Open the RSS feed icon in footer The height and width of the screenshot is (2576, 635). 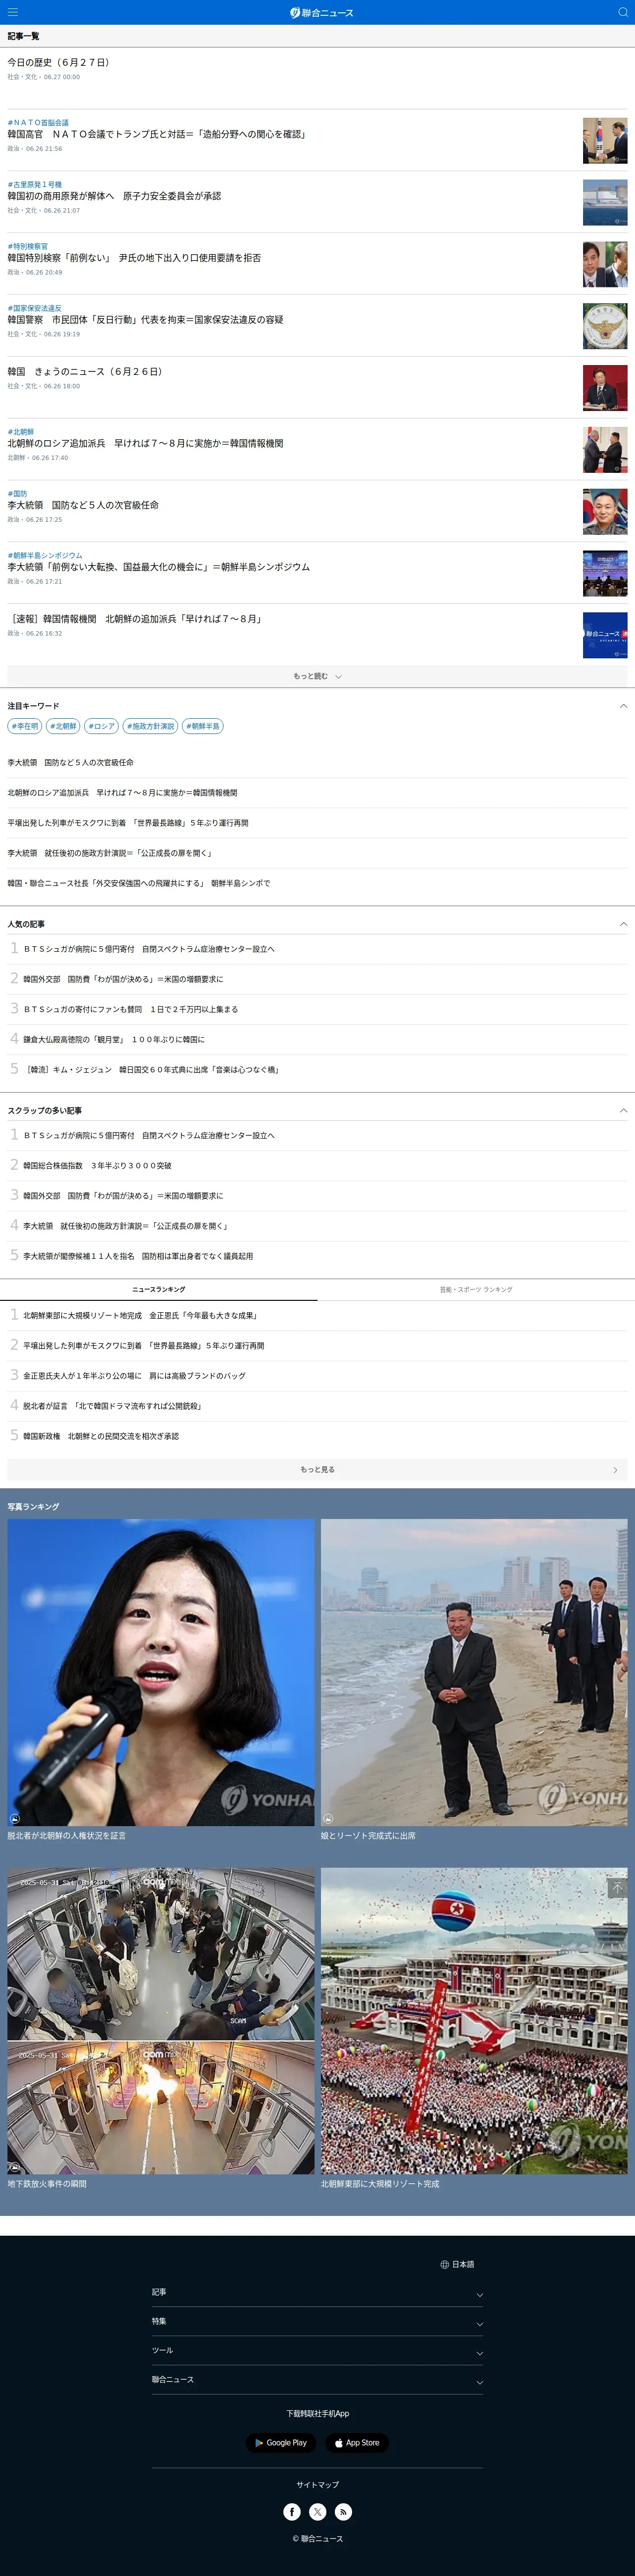[343, 2511]
